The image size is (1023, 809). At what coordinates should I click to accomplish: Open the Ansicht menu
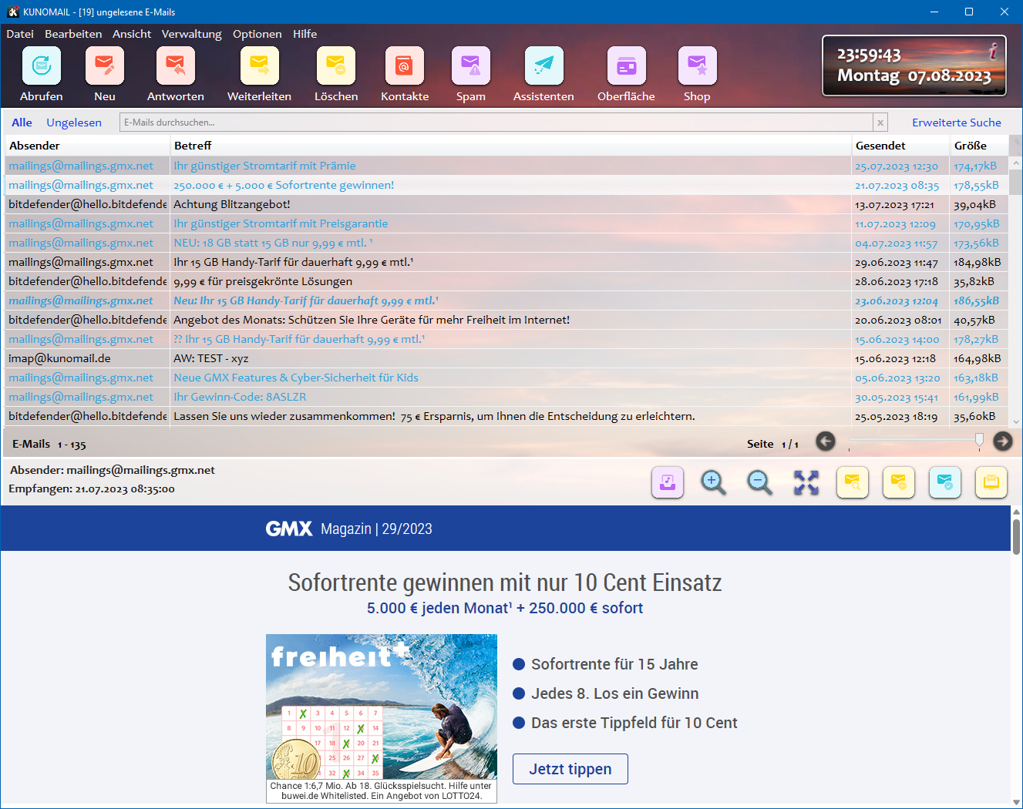click(132, 34)
